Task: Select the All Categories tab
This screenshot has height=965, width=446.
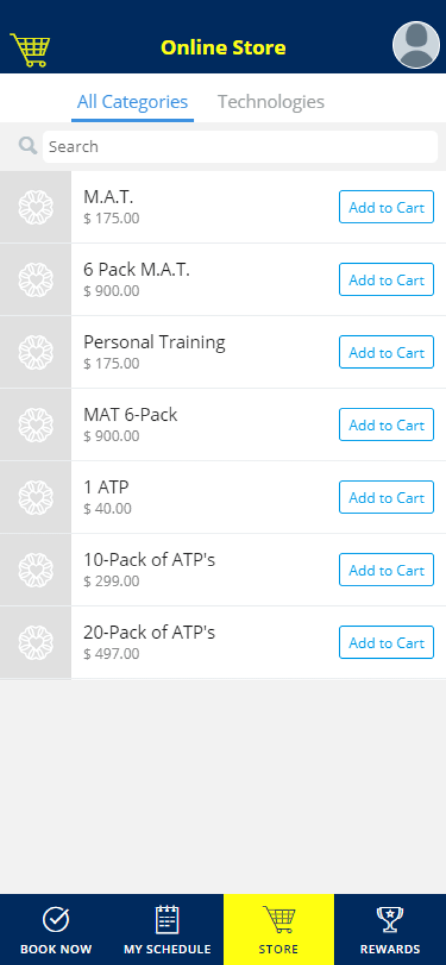Action: [x=132, y=102]
